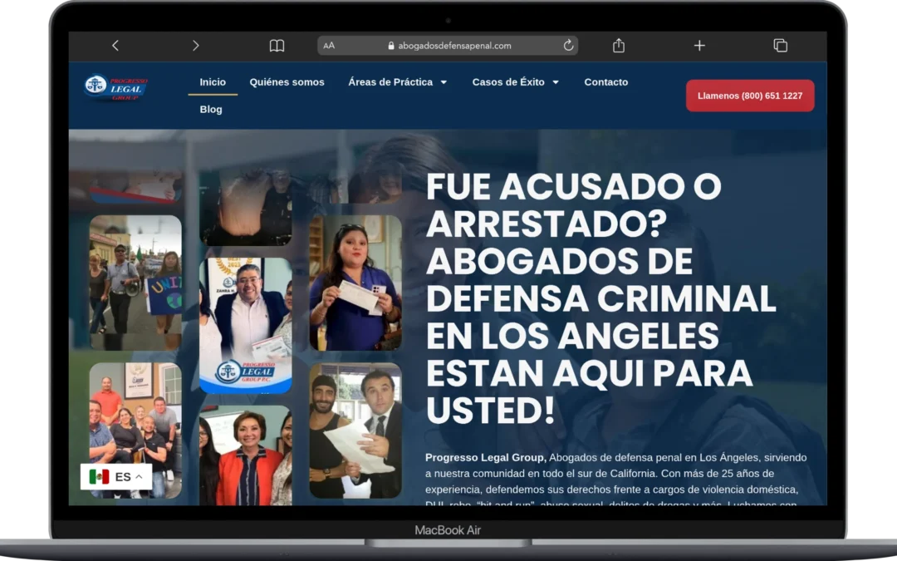The image size is (897, 561).
Task: Open the ES language selector
Action: [x=115, y=476]
